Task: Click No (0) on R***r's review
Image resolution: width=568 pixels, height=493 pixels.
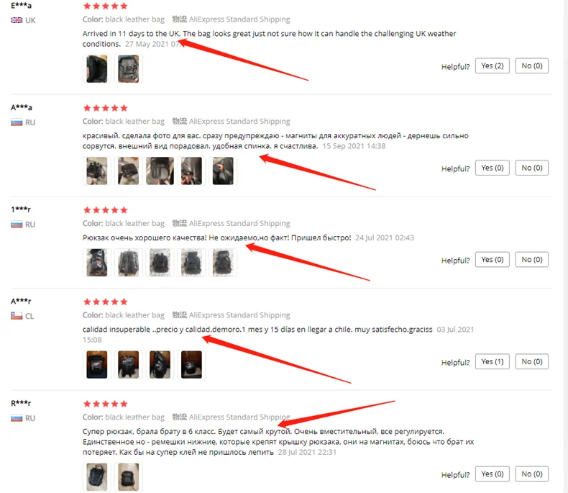Action: click(532, 474)
